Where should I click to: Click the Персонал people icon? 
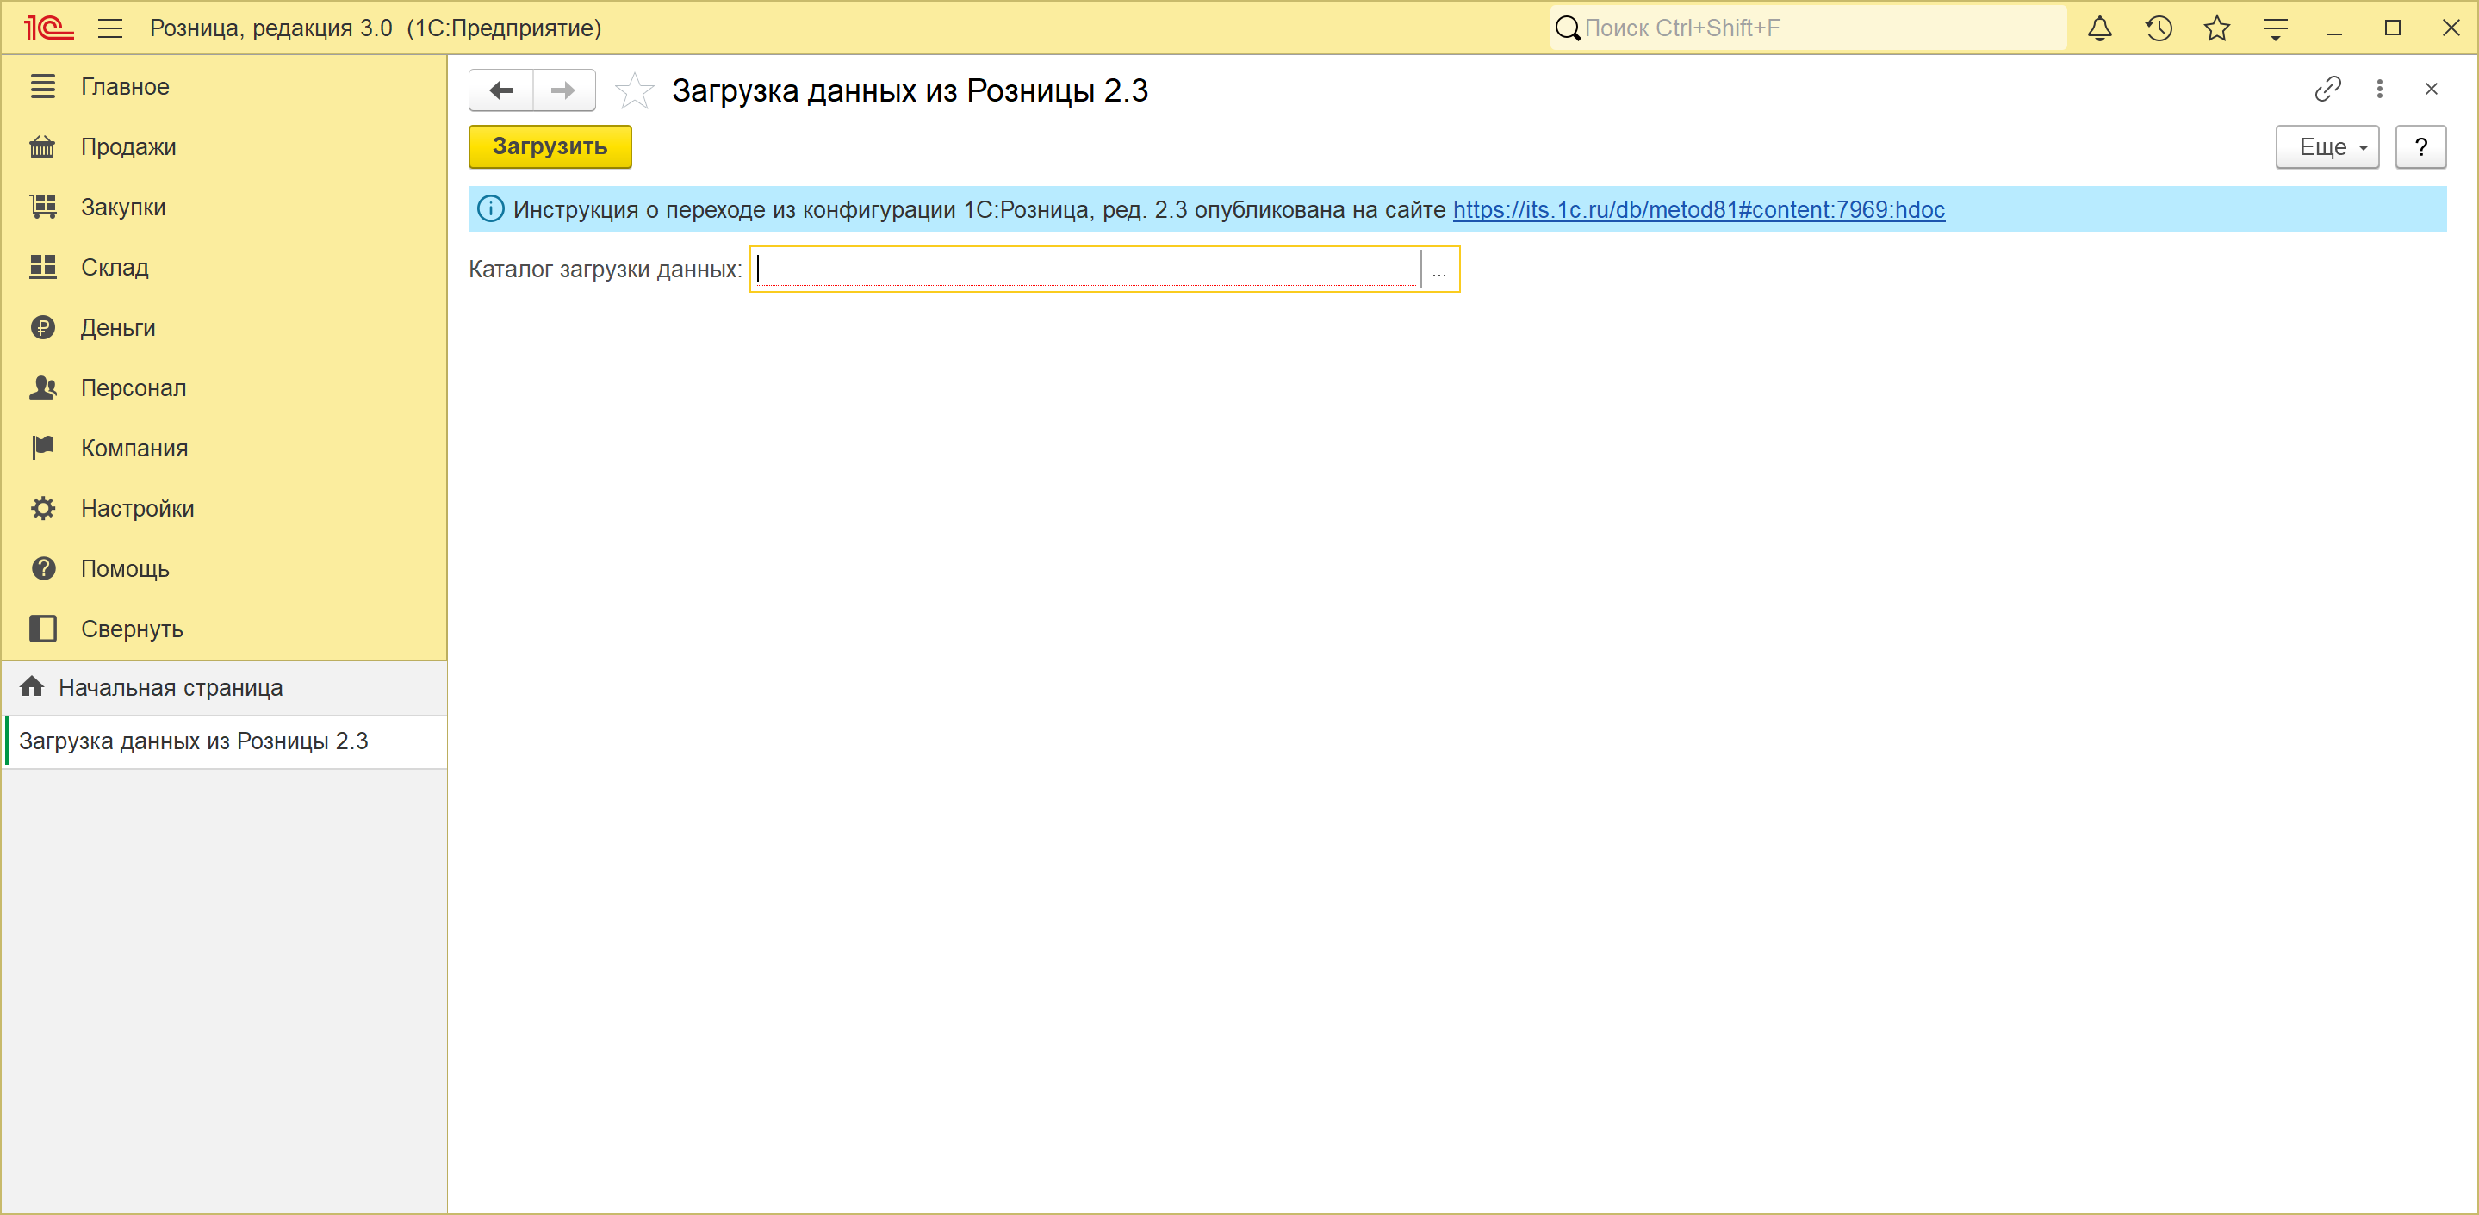pos(42,387)
